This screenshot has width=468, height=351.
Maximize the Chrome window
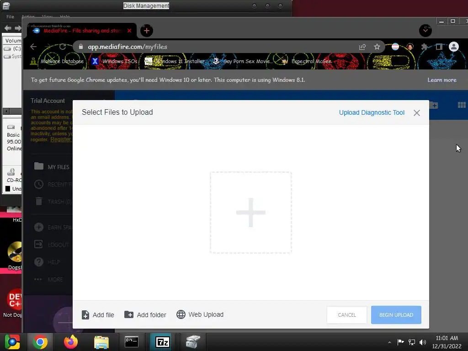pos(453,21)
